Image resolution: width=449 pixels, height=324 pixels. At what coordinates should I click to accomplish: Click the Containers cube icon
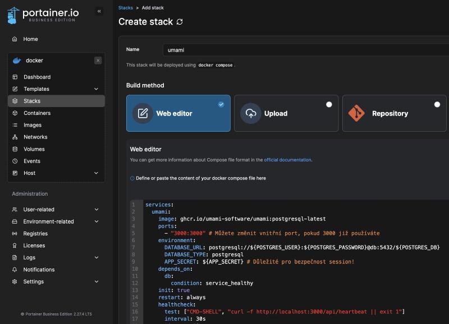pyautogui.click(x=15, y=113)
